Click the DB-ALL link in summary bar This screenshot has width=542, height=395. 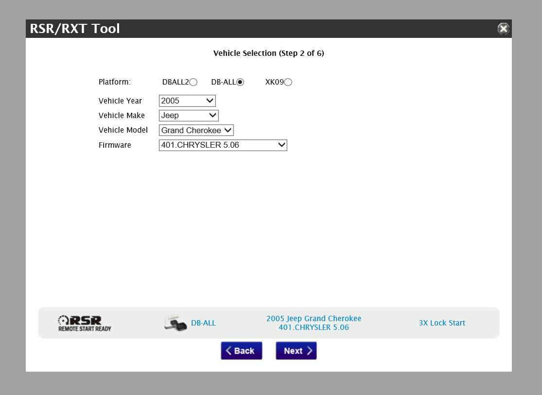203,323
